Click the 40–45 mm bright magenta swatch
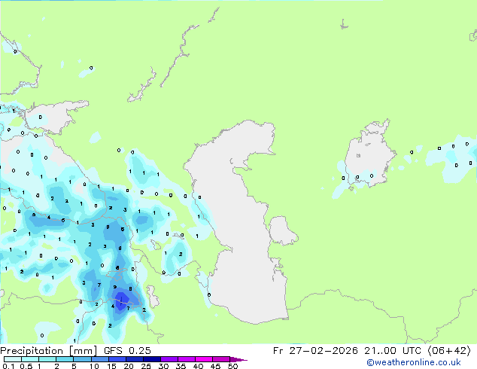 [x=204, y=359]
